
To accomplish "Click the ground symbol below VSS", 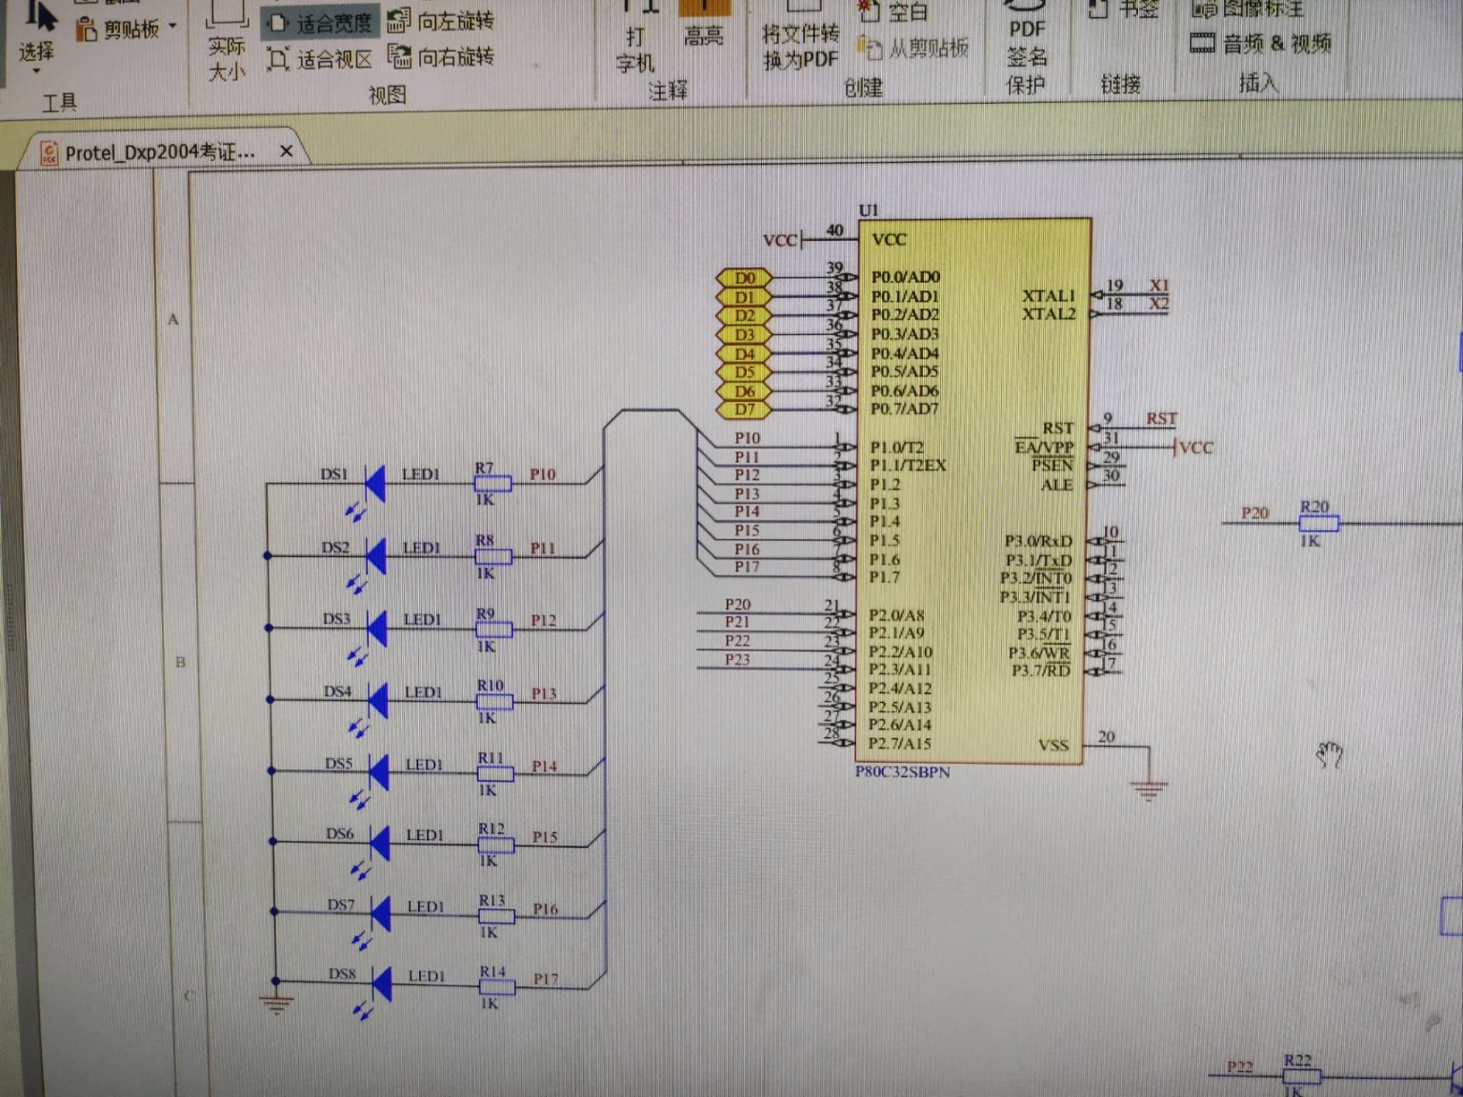I will (1149, 789).
